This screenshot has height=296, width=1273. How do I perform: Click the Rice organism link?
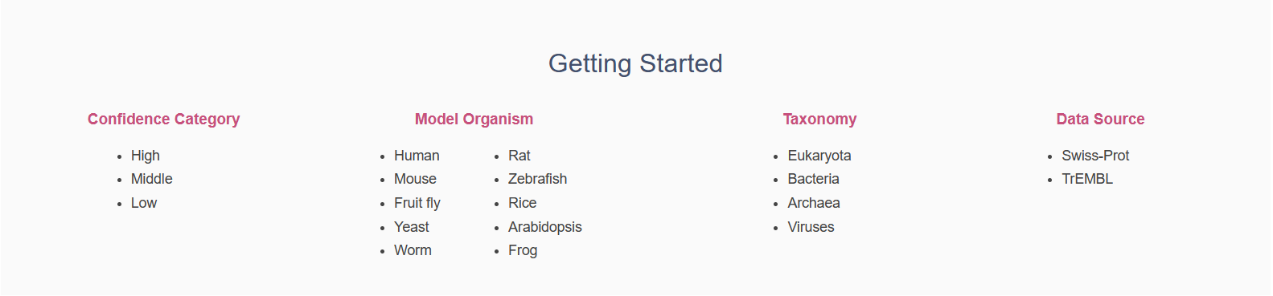tap(523, 203)
